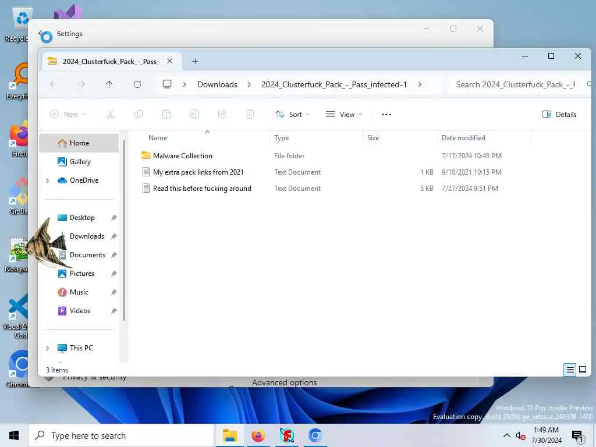The image size is (596, 447).
Task: Switch to large thumbnails view icon
Action: (x=582, y=370)
